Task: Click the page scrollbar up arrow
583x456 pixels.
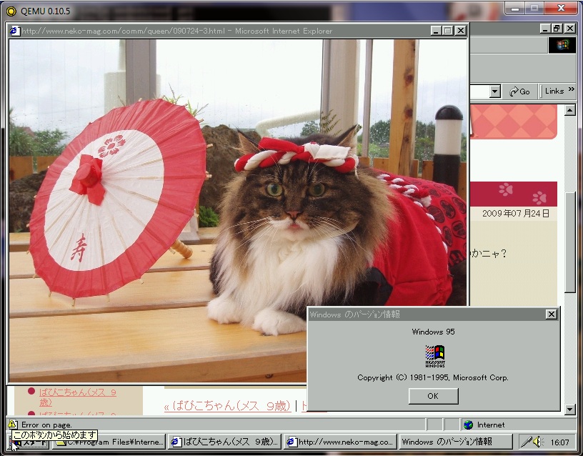Action: [x=569, y=111]
